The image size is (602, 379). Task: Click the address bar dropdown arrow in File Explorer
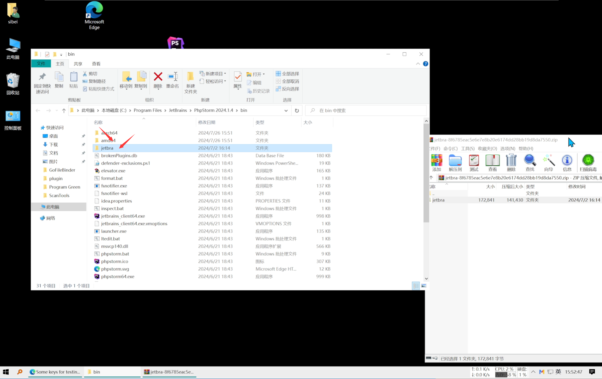(x=286, y=110)
